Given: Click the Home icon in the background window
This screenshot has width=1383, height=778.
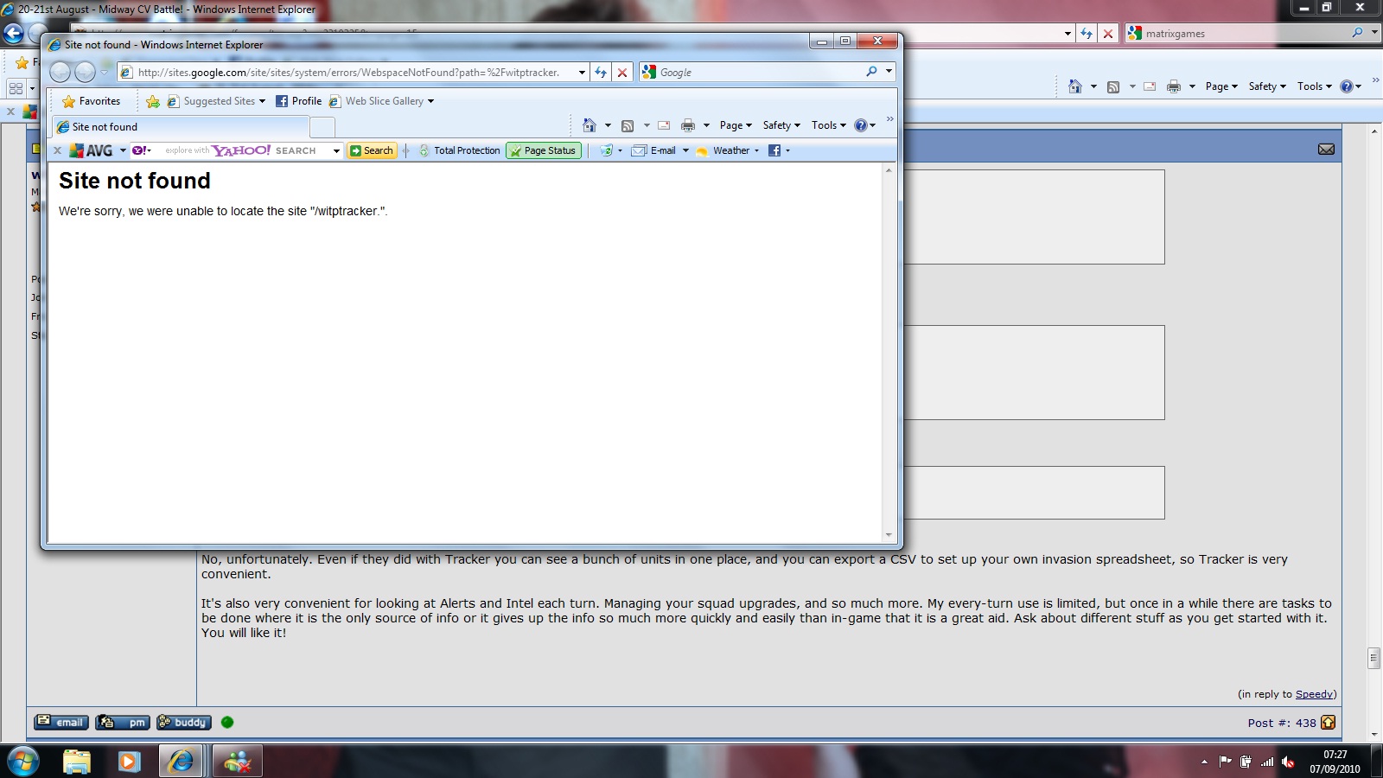Looking at the screenshot, I should (x=1075, y=86).
